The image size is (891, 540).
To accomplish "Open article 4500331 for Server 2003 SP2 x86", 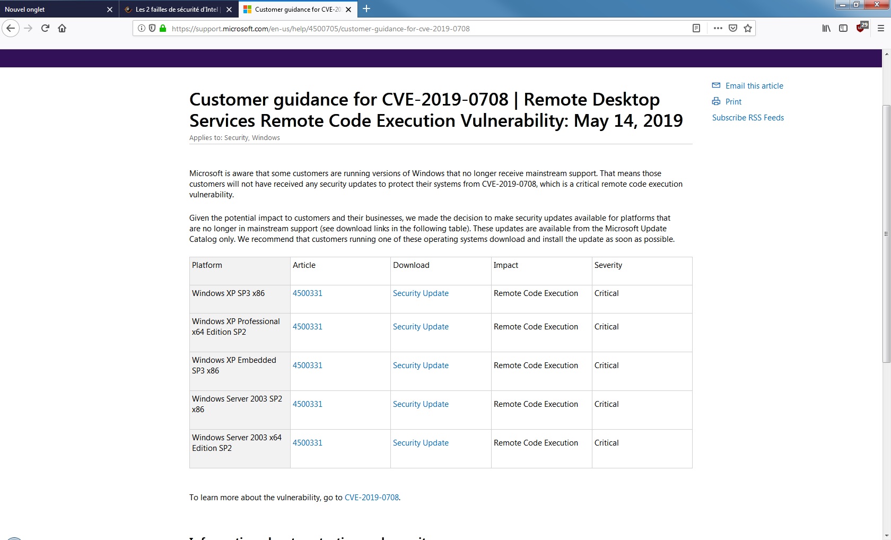I will pos(308,404).
